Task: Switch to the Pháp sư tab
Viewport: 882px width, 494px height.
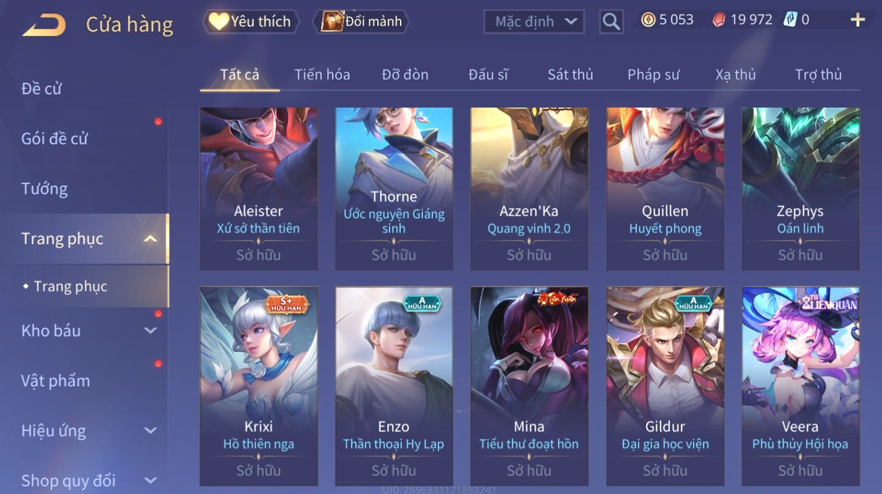Action: point(653,75)
